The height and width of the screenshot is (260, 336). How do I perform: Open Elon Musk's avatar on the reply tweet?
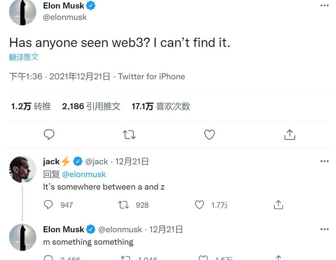[22, 237]
